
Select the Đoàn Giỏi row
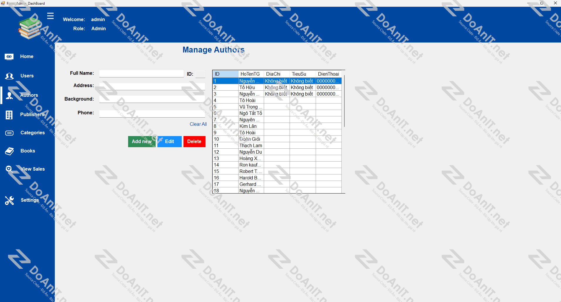pyautogui.click(x=277, y=139)
